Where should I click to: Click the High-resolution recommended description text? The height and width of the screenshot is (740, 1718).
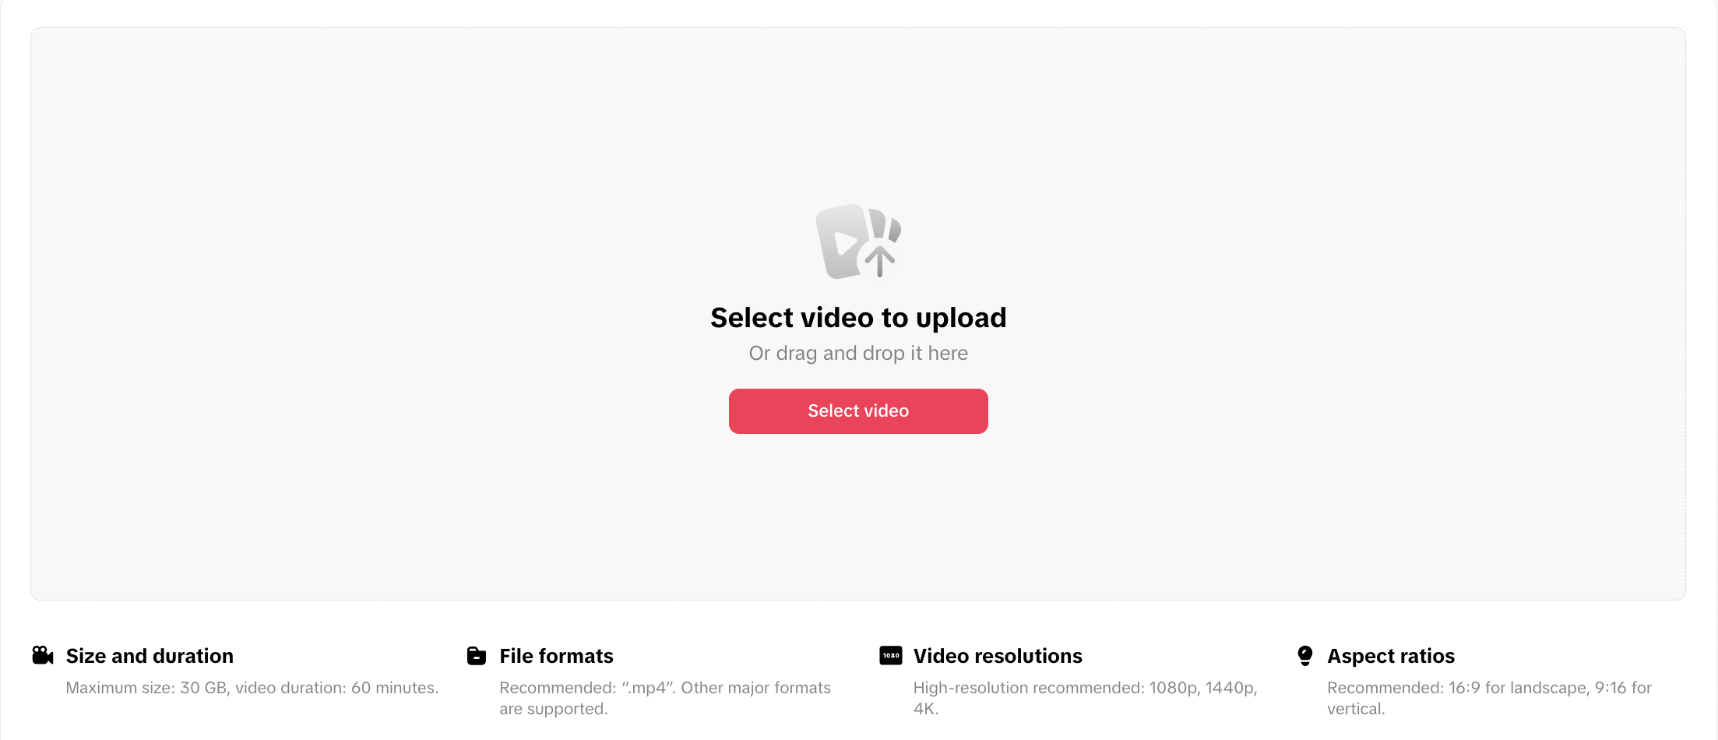pos(1086,699)
